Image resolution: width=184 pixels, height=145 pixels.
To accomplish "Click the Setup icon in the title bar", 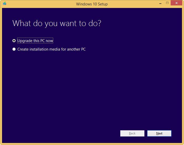I will (4, 4).
